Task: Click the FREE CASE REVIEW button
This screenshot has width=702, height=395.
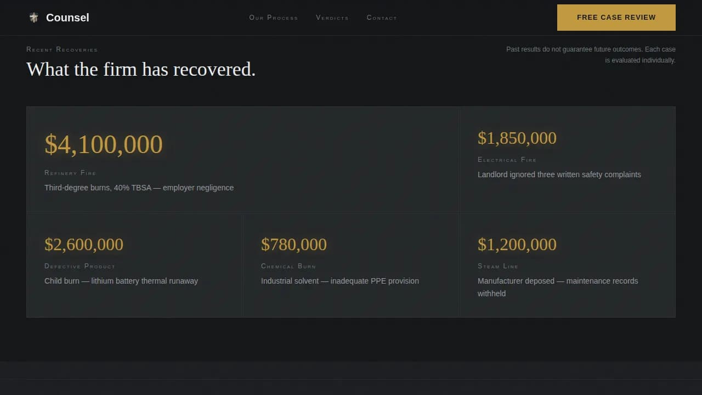Action: pyautogui.click(x=616, y=17)
